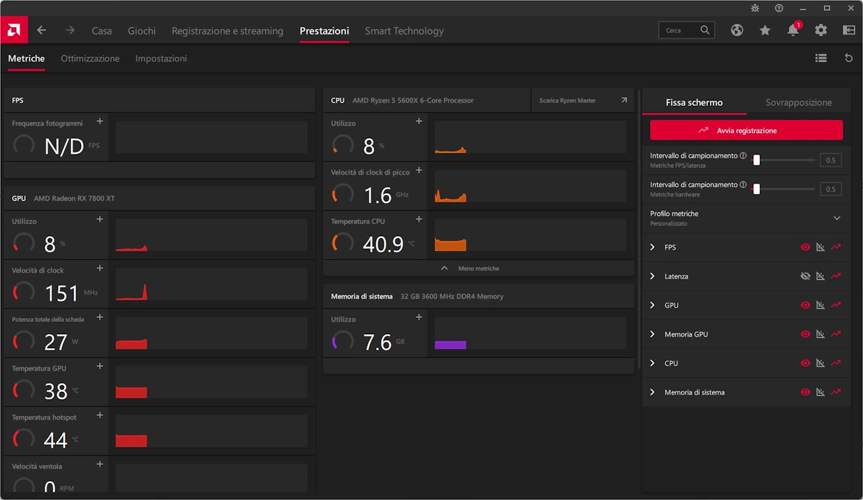Image resolution: width=863 pixels, height=500 pixels.
Task: Open favorites star icon
Action: (x=765, y=30)
